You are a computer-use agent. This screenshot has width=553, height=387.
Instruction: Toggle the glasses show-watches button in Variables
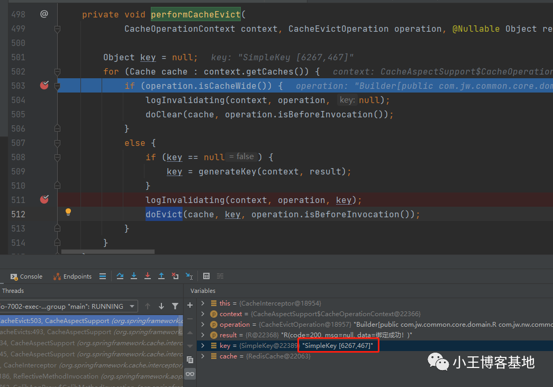coord(190,374)
